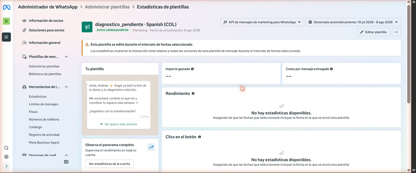Click info icon beside Clics en el botón
416x173 pixels.
[199, 137]
